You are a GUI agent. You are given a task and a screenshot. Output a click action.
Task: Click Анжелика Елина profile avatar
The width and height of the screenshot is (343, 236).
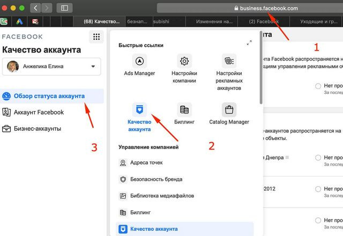point(13,67)
